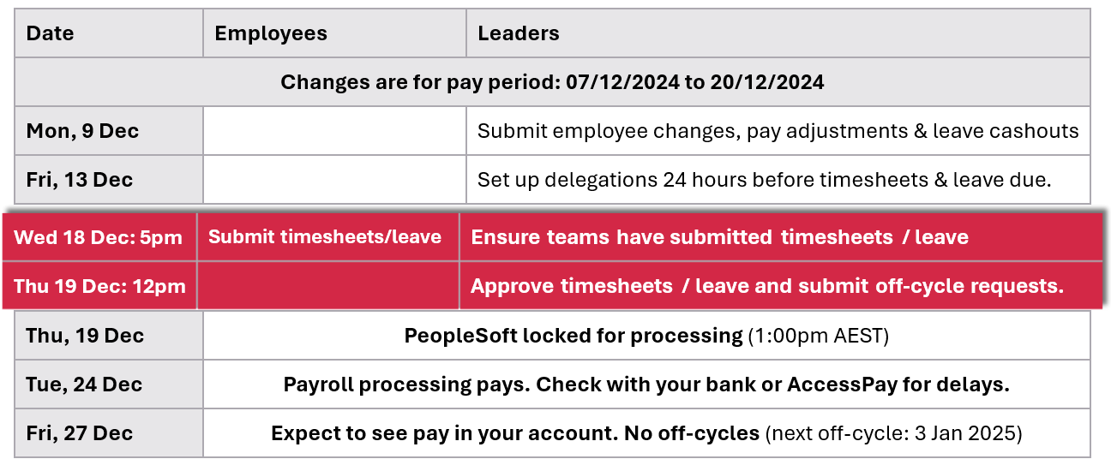Select the Thu 19 Dec: 12pm deadline cell
Viewport: 1111px width, 471px height.
point(99,286)
